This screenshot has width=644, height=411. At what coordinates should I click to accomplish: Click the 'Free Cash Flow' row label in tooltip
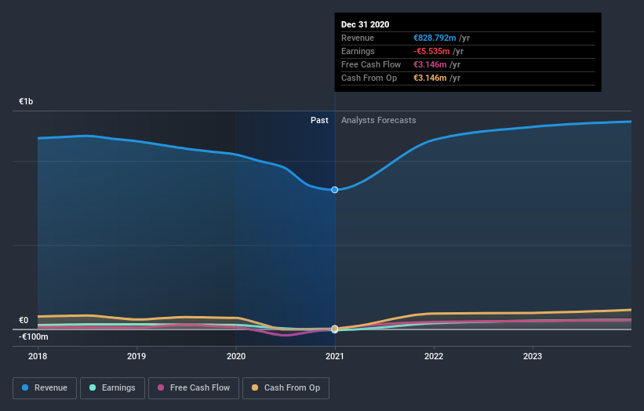(x=371, y=64)
